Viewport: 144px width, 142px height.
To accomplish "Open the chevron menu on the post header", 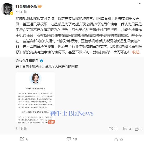I will click(x=140, y=4).
